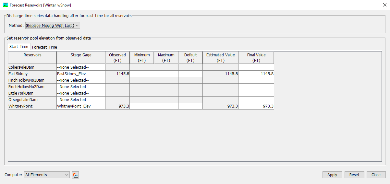Select the Start Time tab
Screen dimensions: 390x184
tap(19, 47)
